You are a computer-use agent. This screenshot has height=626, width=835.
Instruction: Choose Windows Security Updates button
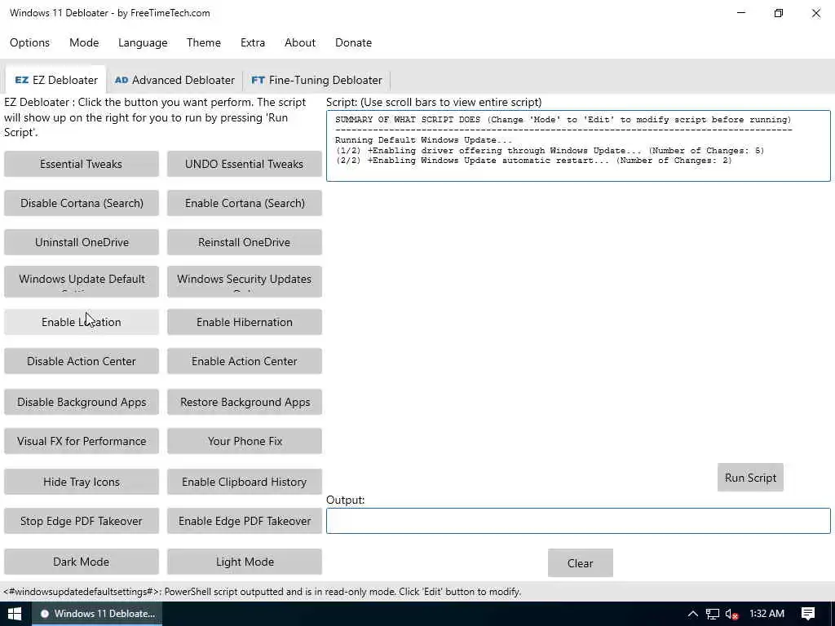[245, 281]
